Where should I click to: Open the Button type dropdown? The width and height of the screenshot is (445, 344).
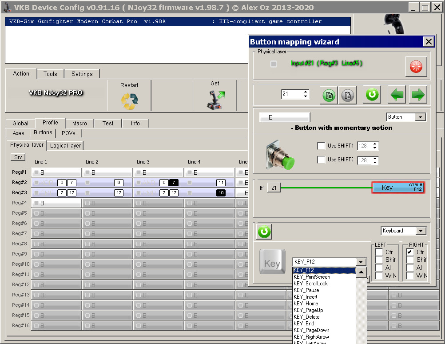point(420,117)
